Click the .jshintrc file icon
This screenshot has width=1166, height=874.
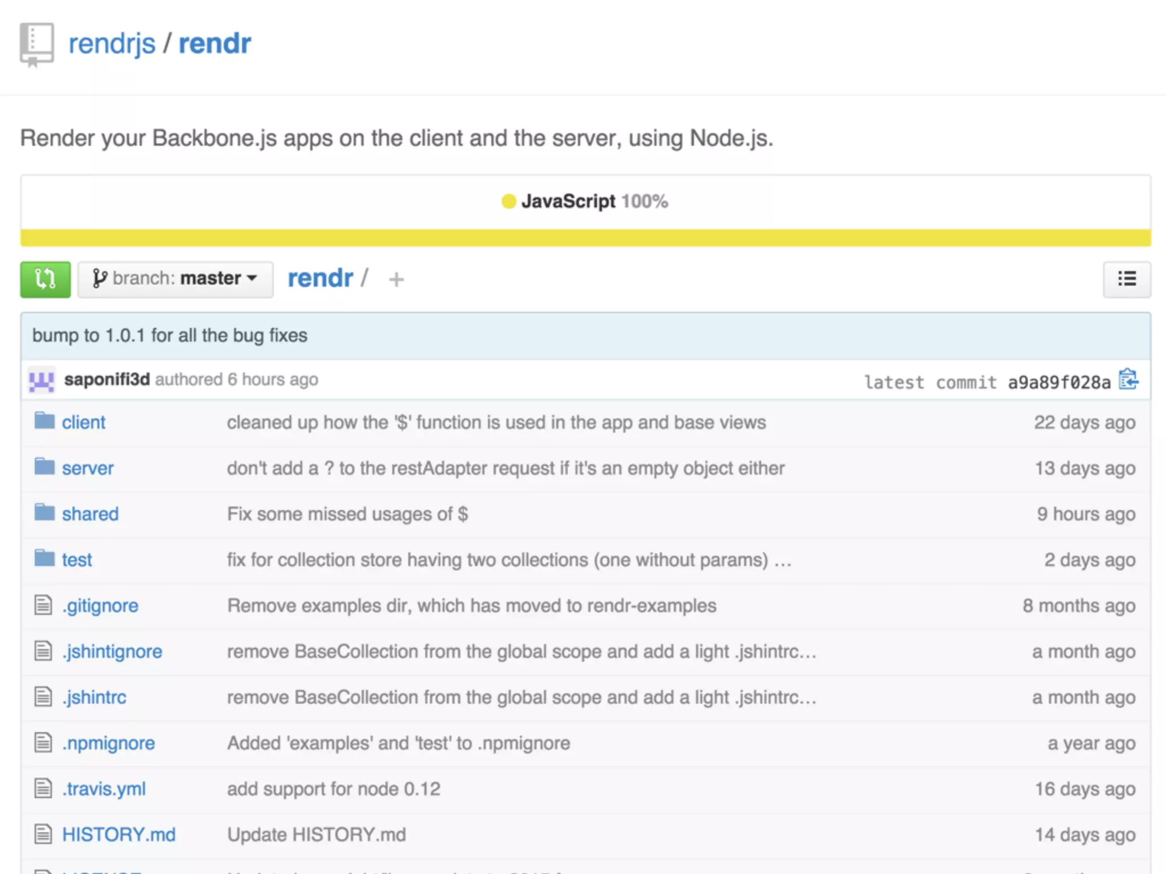43,696
